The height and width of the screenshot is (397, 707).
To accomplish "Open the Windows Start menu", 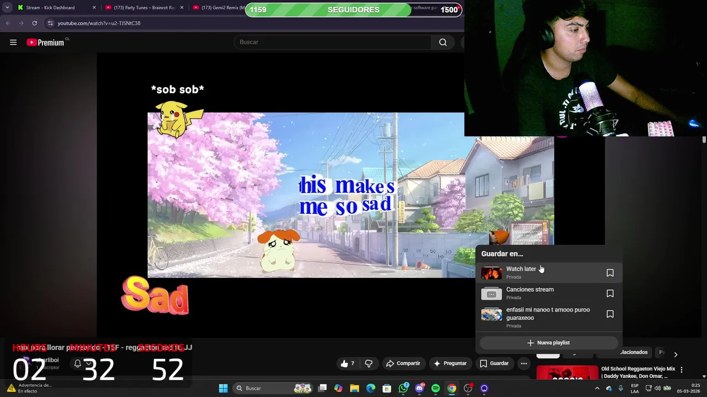I will pyautogui.click(x=223, y=388).
